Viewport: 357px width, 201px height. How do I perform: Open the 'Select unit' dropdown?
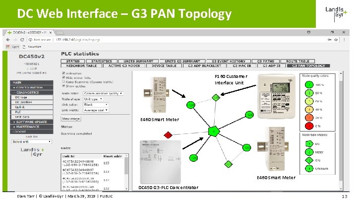(32, 142)
